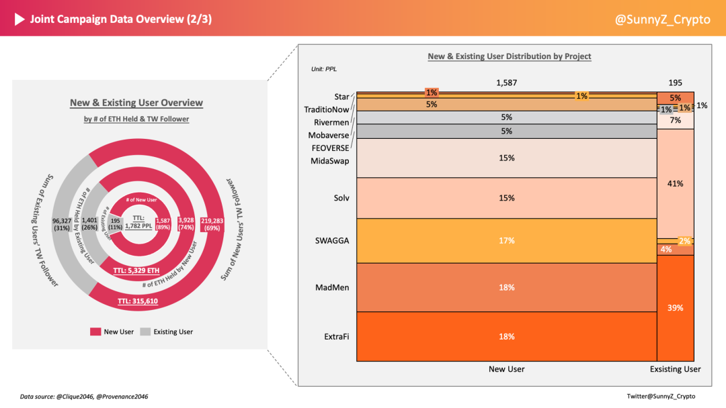This screenshot has height=408, width=726.
Task: Select the "FEOVERSE" project label
Action: (x=330, y=148)
